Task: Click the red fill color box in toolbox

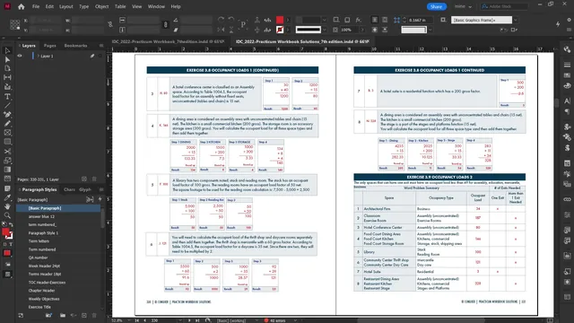Action: (x=5, y=231)
